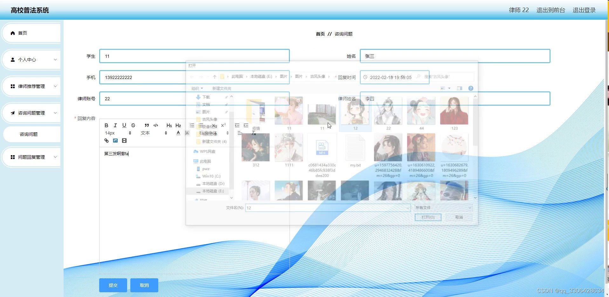Apply Heading 2 style in editor

(x=178, y=125)
